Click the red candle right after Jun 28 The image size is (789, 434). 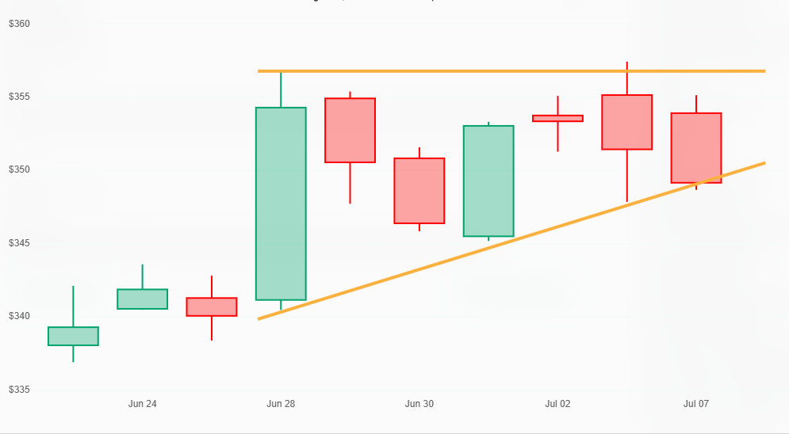(350, 130)
